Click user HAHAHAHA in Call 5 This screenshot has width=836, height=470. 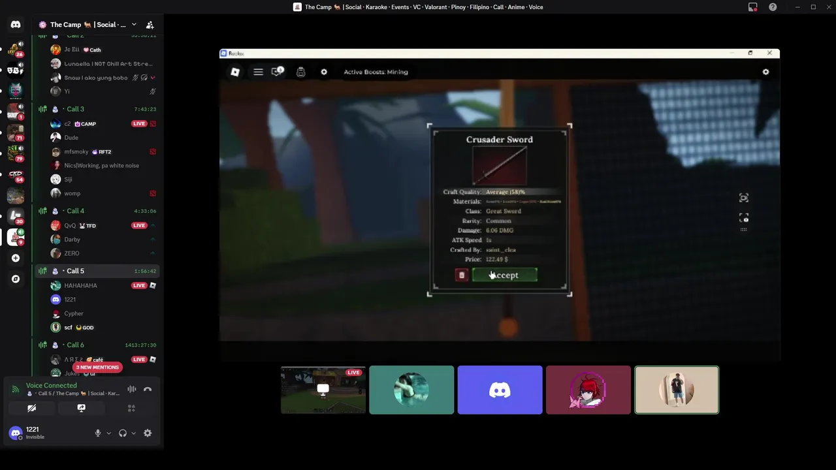pyautogui.click(x=103, y=285)
